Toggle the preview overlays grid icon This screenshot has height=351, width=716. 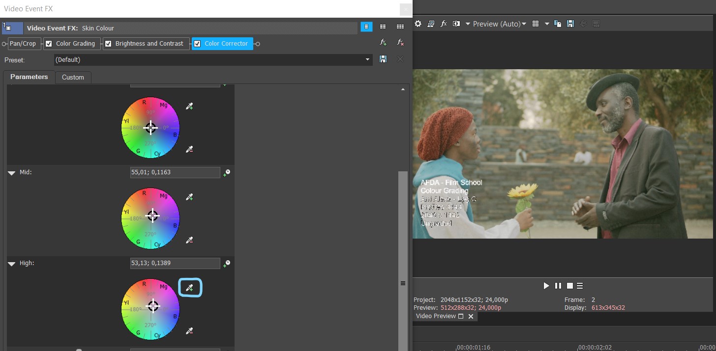click(x=536, y=24)
